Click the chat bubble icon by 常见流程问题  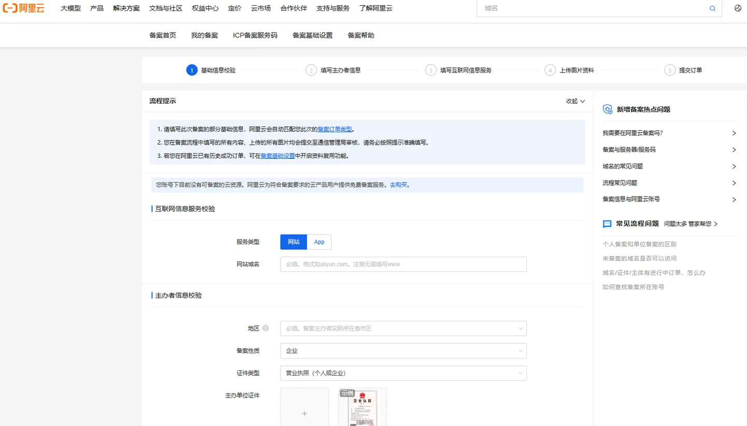tap(607, 224)
